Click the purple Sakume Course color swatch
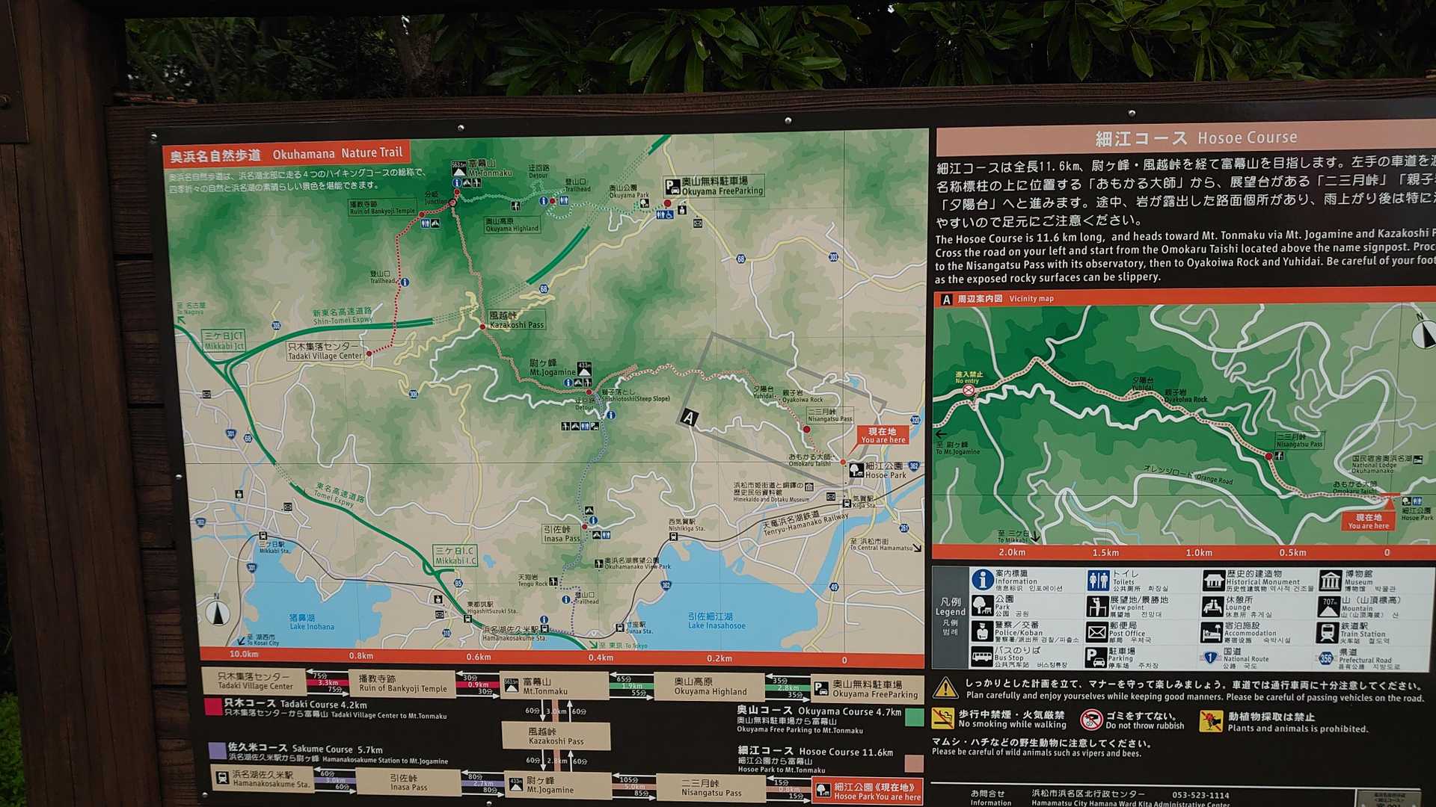 click(x=216, y=750)
